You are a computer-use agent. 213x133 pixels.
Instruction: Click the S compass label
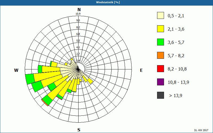[79, 130]
